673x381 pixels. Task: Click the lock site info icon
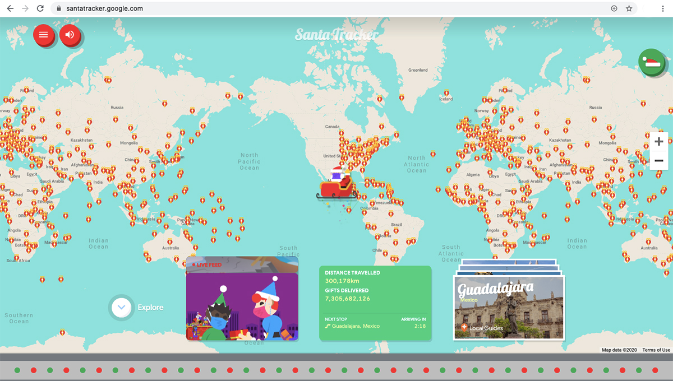point(59,8)
